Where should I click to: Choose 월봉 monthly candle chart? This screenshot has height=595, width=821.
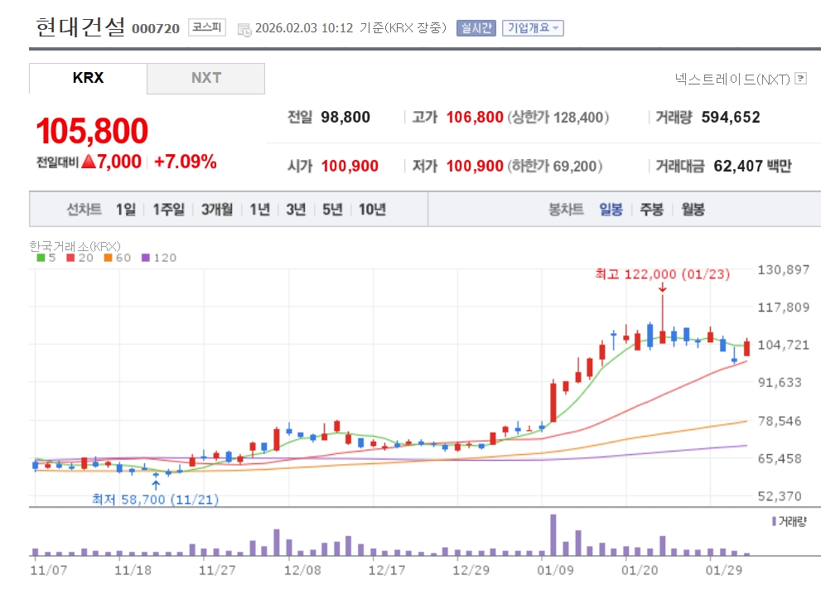click(x=693, y=210)
